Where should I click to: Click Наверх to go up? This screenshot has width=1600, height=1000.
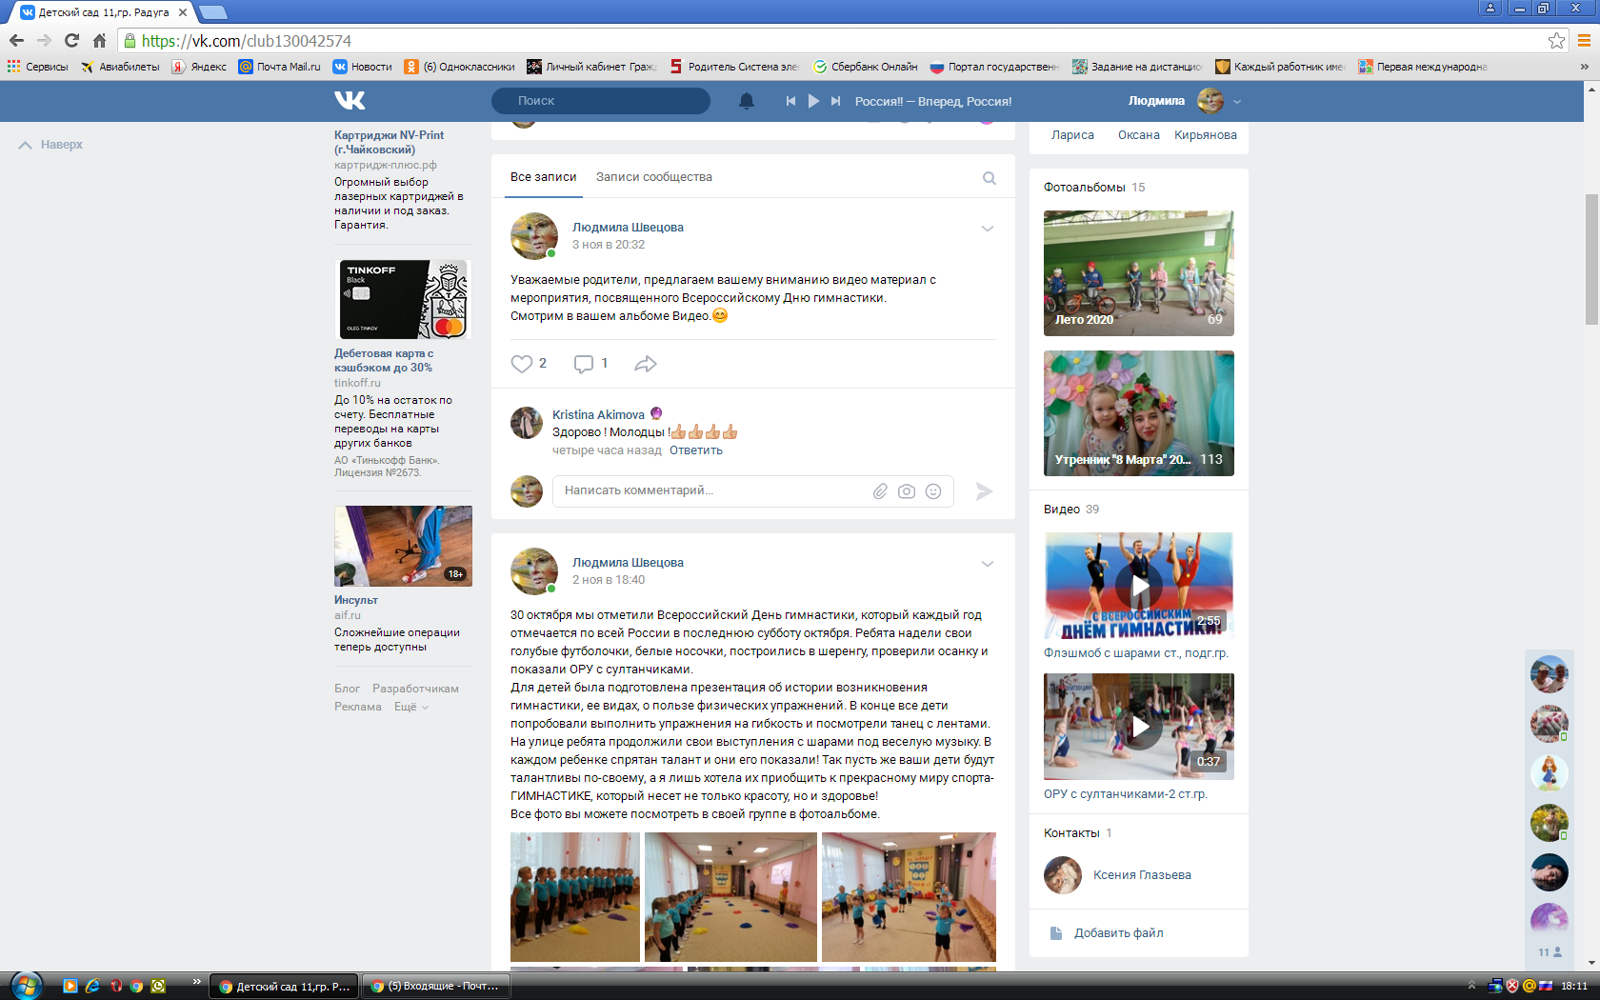coord(51,145)
